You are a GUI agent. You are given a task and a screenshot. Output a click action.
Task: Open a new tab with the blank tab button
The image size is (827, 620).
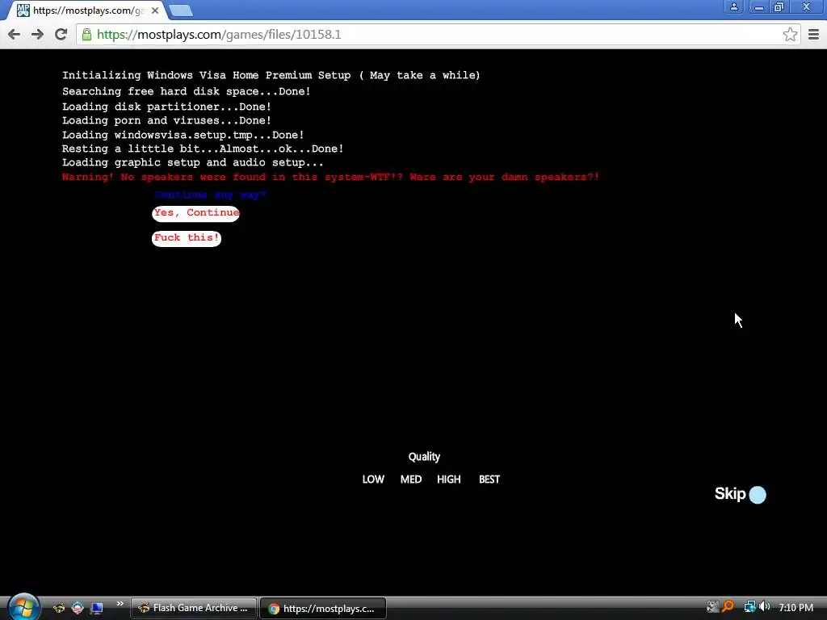[x=181, y=10]
